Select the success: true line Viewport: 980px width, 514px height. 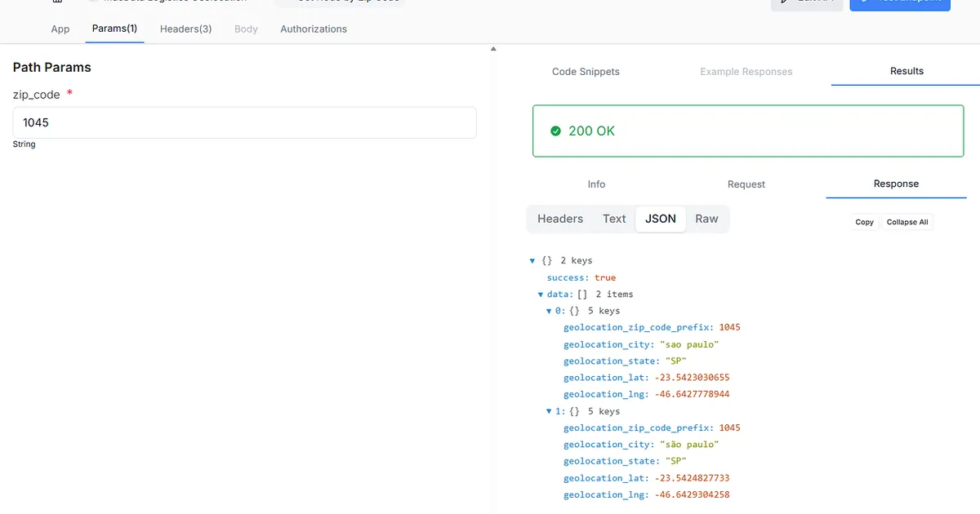581,277
